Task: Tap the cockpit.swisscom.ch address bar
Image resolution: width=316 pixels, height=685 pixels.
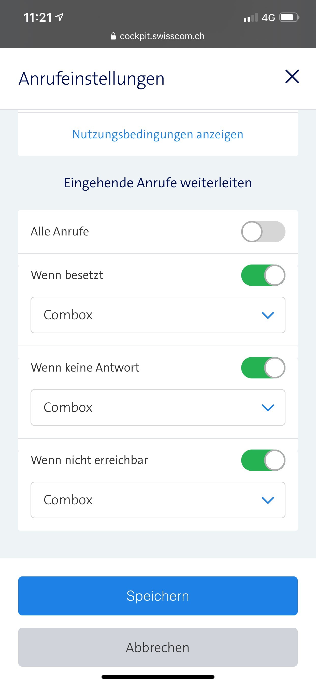Action: tap(162, 36)
